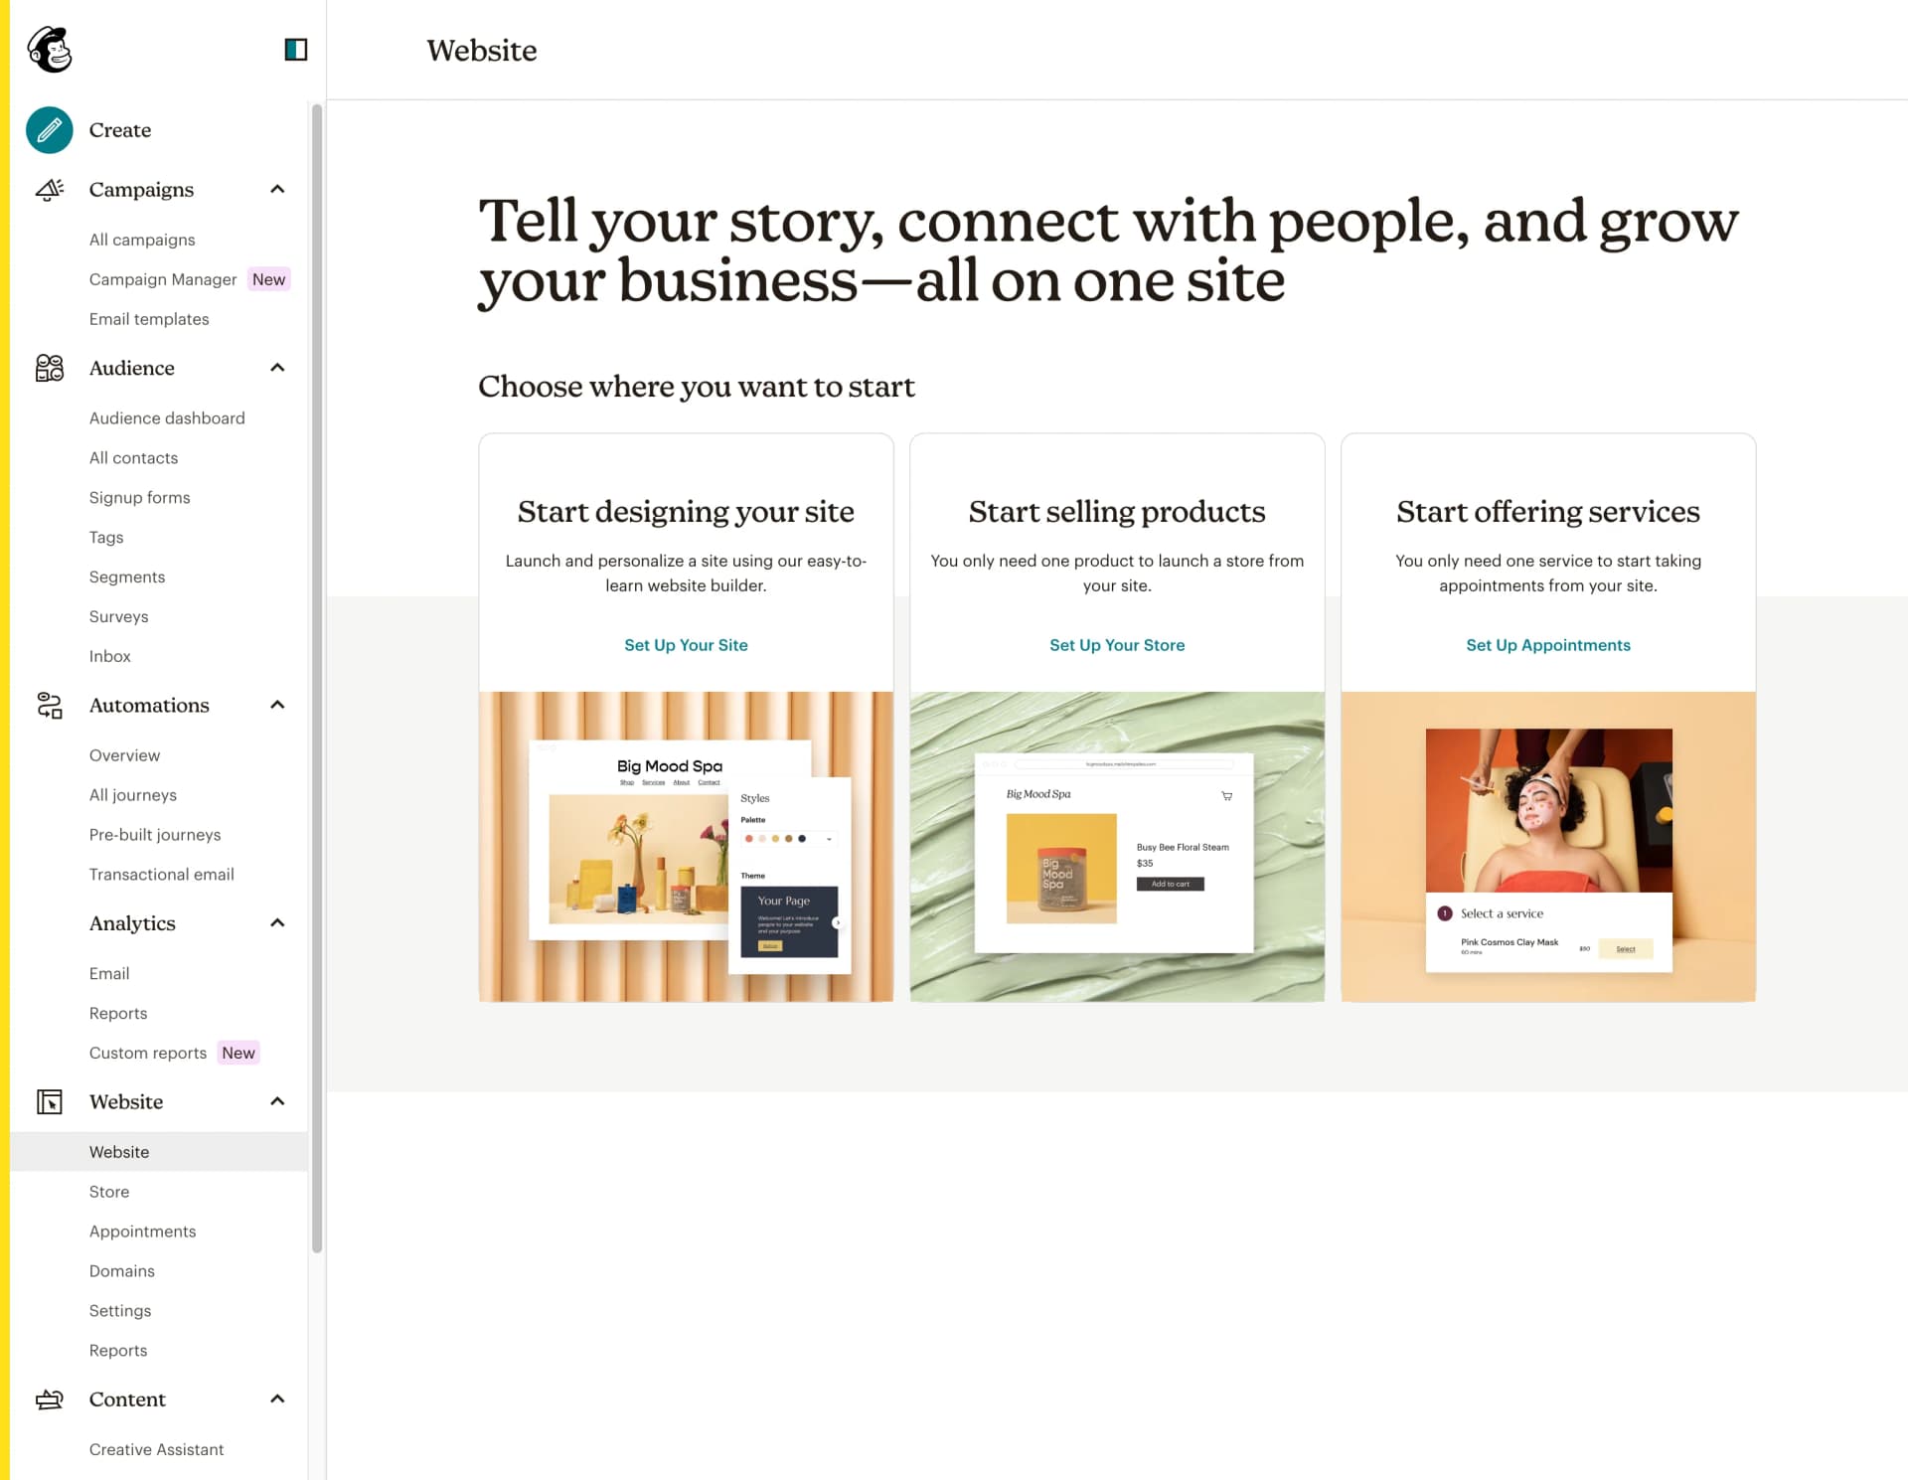This screenshot has height=1480, width=1908.
Task: Click Set Up Appointments link
Action: point(1547,645)
